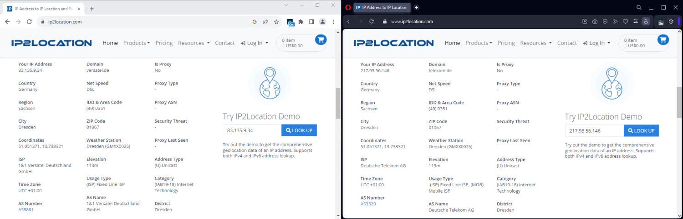Viewport: 683px width, 219px height.
Task: Click the domain value telekom.de
Action: click(440, 71)
